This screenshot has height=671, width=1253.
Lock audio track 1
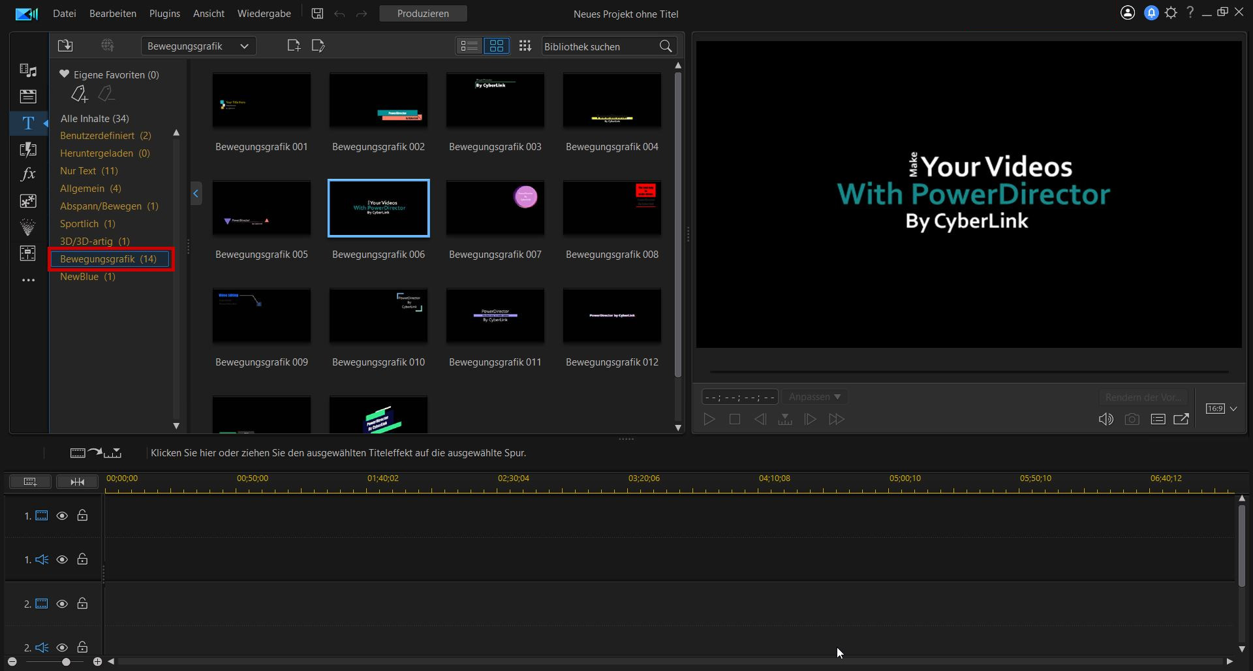click(82, 559)
